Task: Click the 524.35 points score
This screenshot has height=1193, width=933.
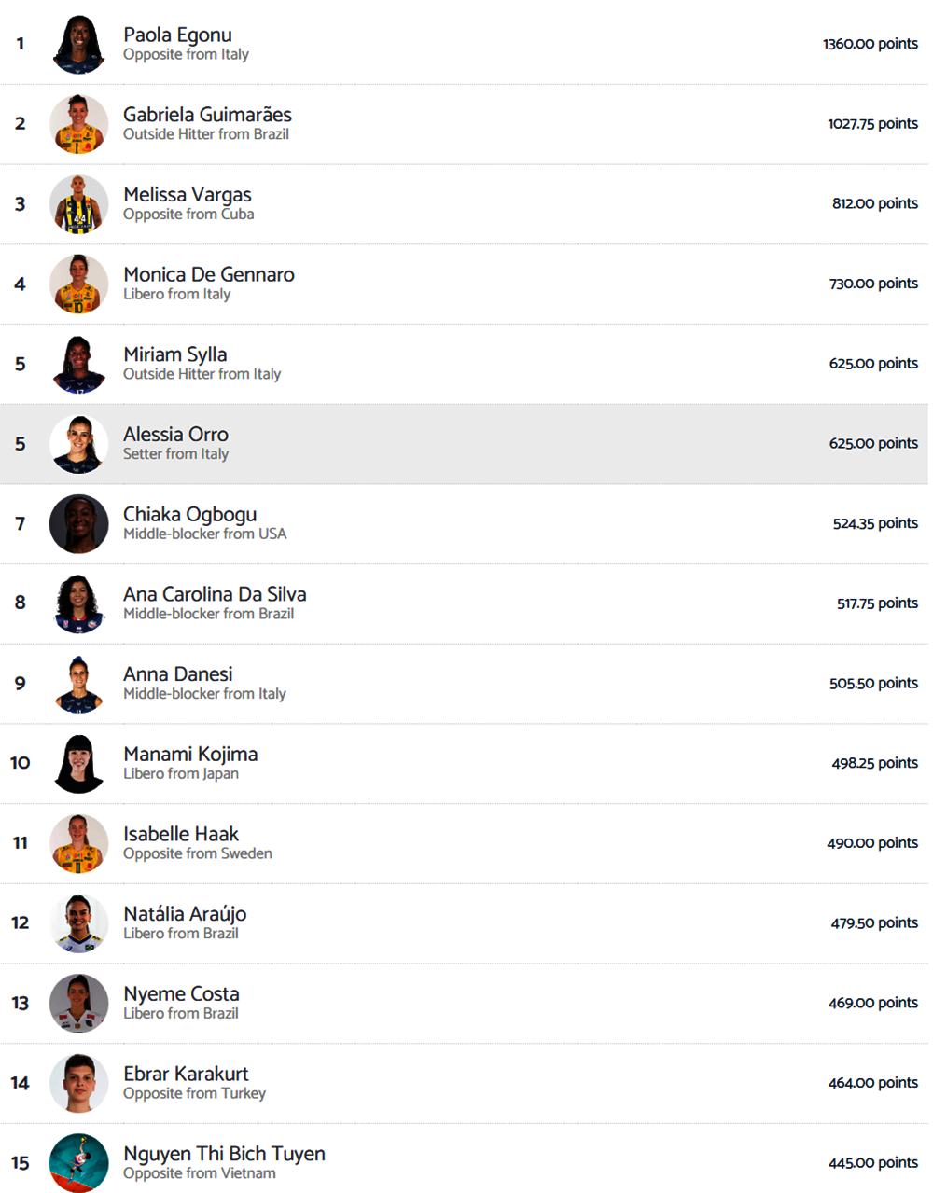Action: pos(874,523)
